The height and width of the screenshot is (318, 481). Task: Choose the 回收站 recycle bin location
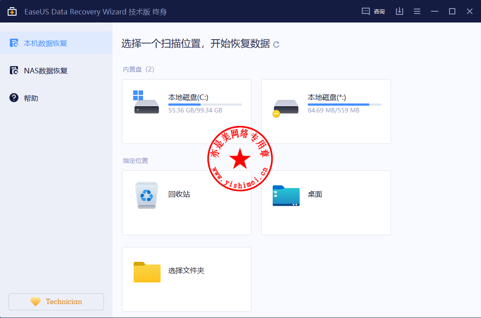[187, 203]
